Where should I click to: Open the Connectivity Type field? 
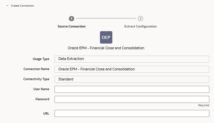[x=132, y=79]
